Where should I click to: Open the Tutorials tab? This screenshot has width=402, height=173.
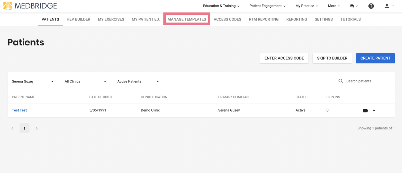(x=351, y=19)
